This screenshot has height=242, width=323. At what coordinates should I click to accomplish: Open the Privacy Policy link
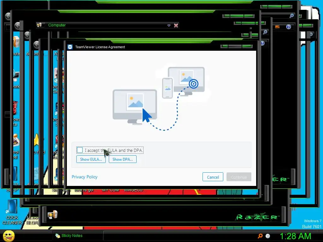(x=85, y=177)
